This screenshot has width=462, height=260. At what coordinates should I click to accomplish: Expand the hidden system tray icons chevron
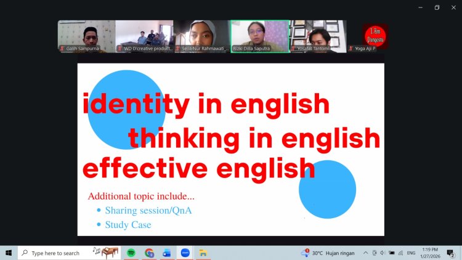click(x=365, y=253)
